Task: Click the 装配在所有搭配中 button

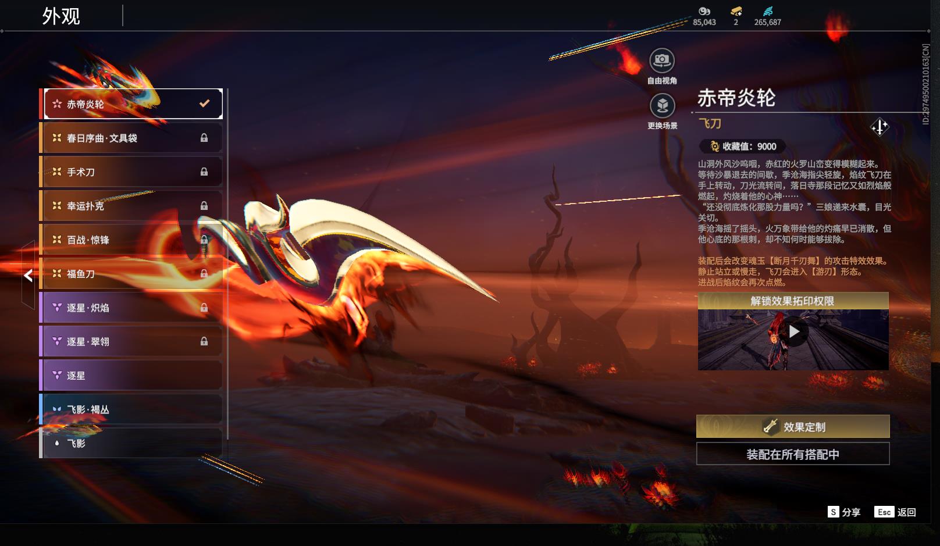Action: pos(793,454)
